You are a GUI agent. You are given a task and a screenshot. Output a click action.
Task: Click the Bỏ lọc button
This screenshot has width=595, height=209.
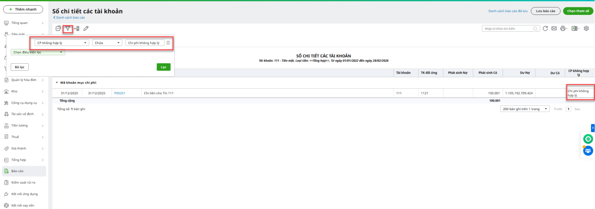click(20, 67)
